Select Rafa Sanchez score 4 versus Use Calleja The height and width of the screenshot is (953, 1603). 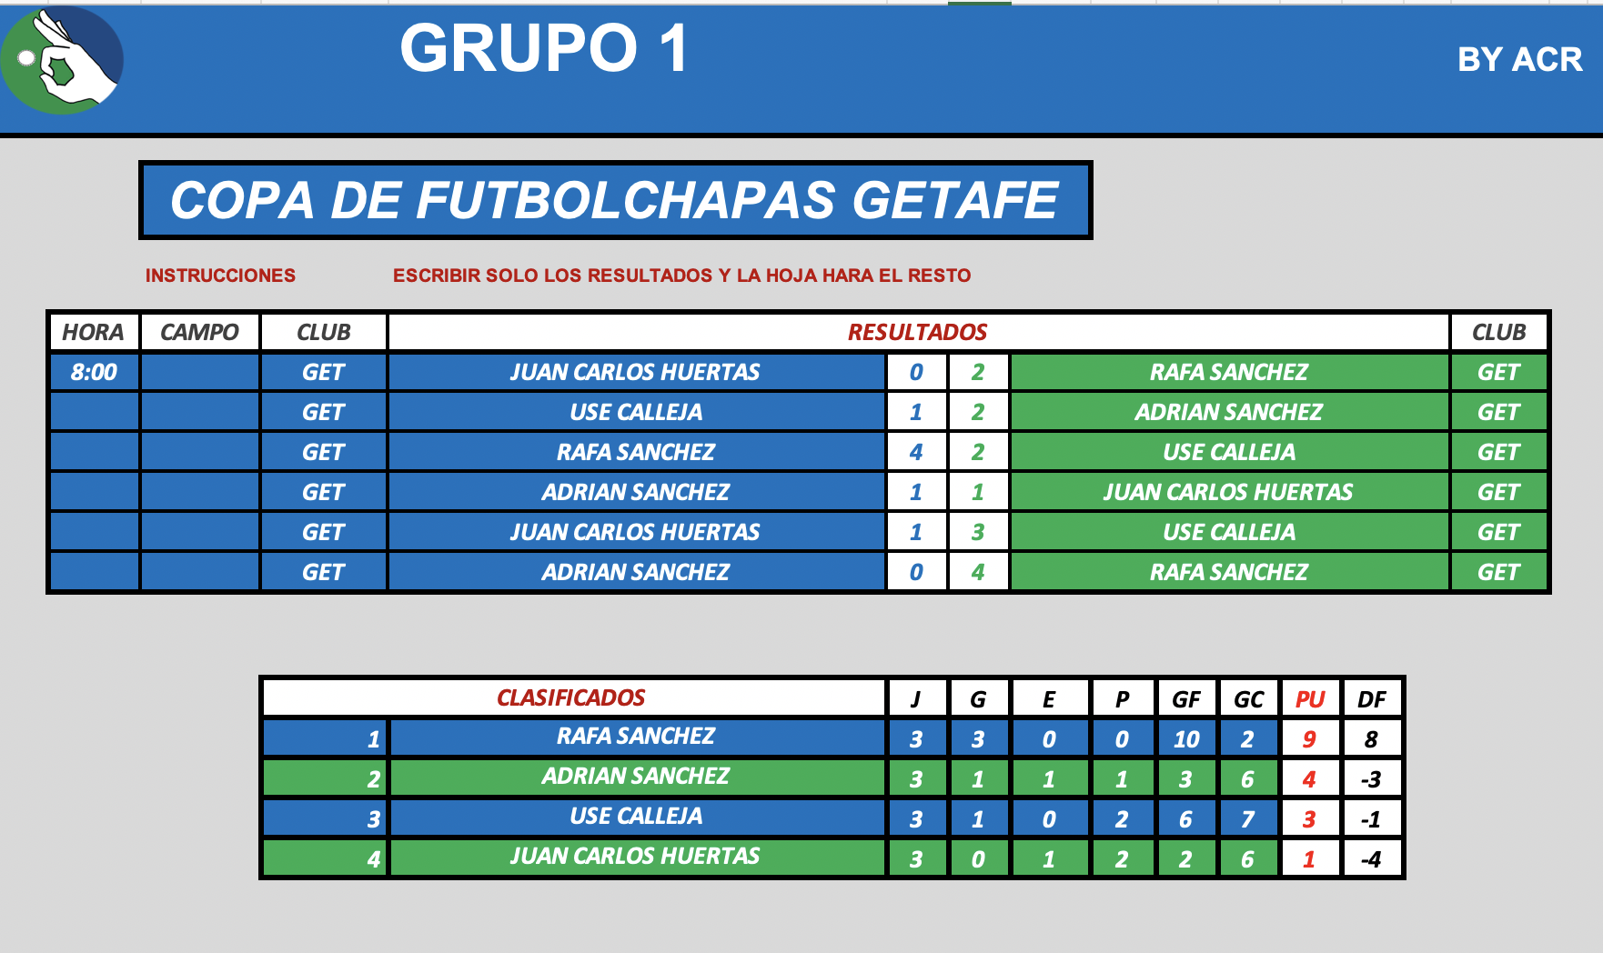916,452
